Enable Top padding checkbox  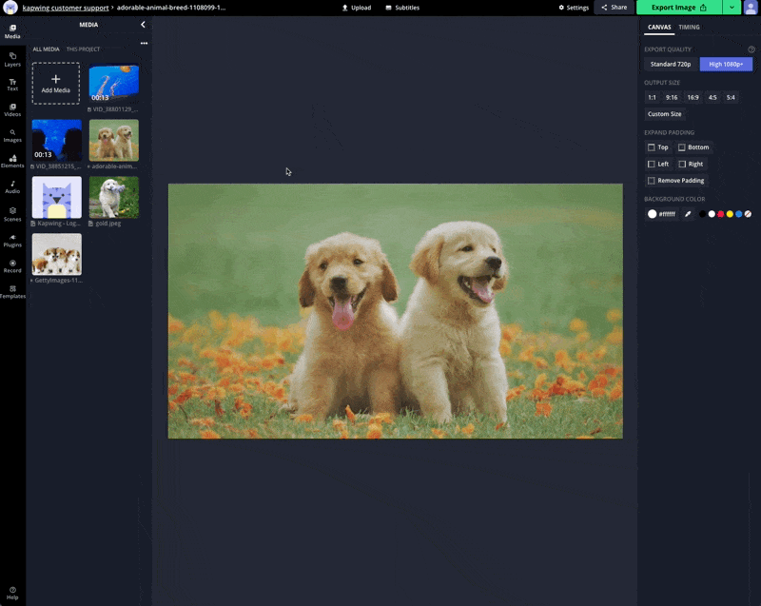click(652, 147)
